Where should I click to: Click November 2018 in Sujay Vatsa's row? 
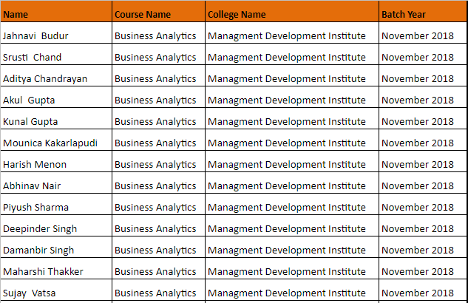click(x=418, y=293)
